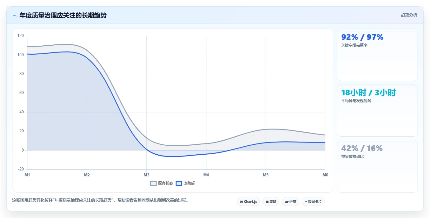Image resolution: width=430 pixels, height=218 pixels.
Task: Click the M2 x-axis label
Action: [x=87, y=175]
